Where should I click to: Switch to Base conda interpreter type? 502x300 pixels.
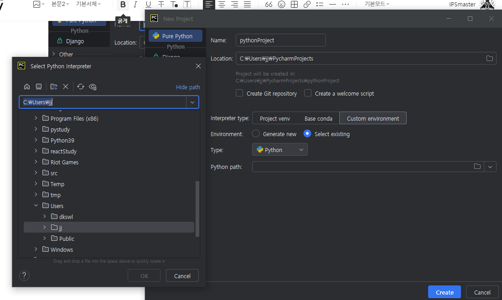tap(318, 118)
